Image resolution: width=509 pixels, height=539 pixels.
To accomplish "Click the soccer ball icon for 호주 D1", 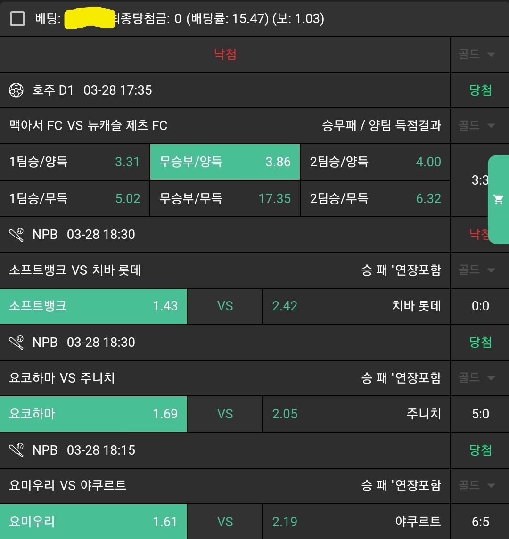I will point(16,90).
